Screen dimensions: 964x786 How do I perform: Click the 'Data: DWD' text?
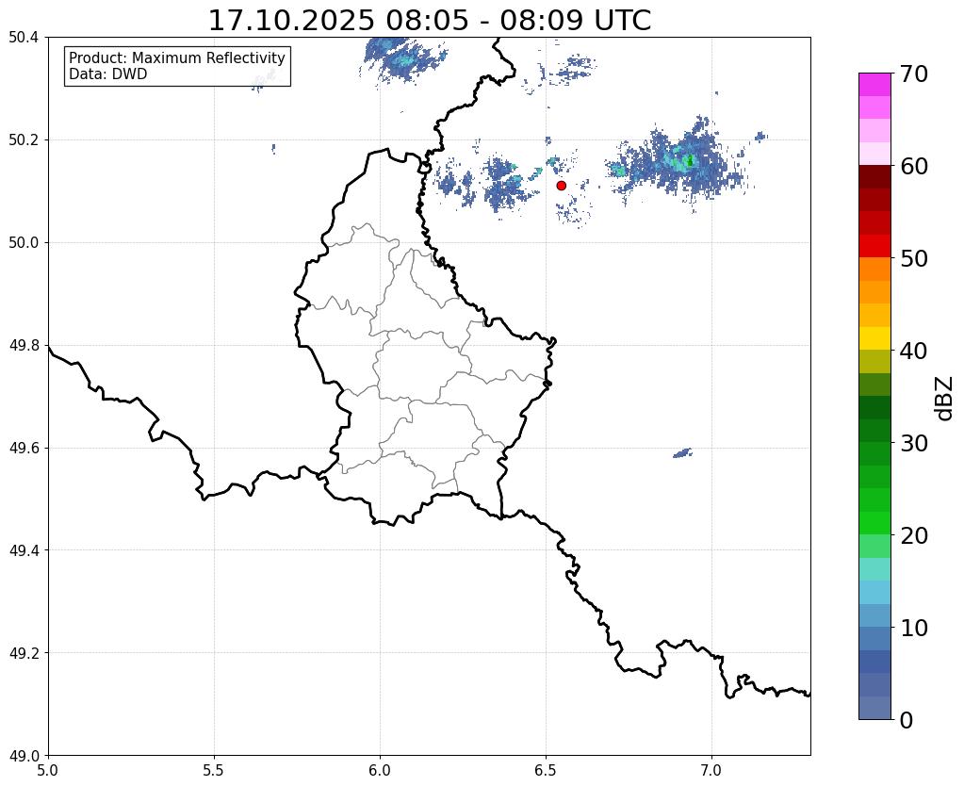[x=108, y=74]
